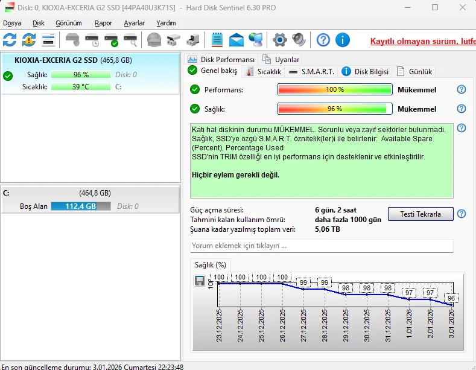Click the '5,06 TB' total written value
The image size is (476, 370).
pyautogui.click(x=327, y=229)
